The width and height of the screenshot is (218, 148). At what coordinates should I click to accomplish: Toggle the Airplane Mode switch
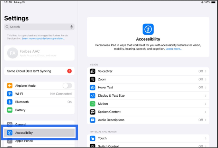point(67,86)
